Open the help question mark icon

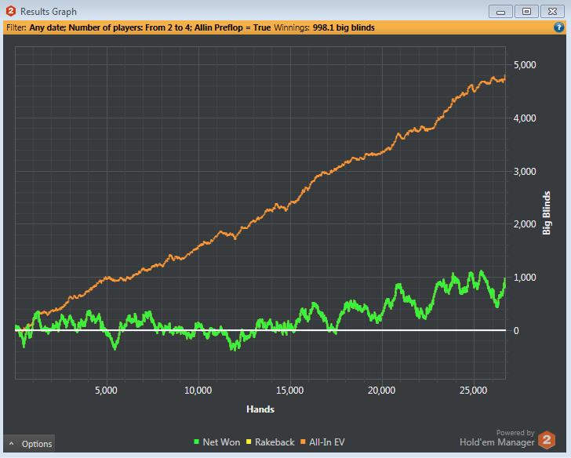point(559,27)
